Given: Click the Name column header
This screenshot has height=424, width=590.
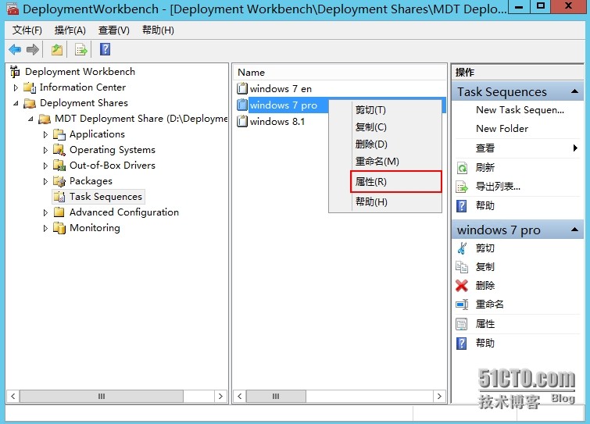Looking at the screenshot, I should (339, 72).
